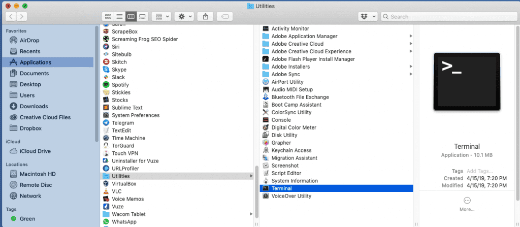Select the ScrapeBox app icon

pyautogui.click(x=106, y=31)
